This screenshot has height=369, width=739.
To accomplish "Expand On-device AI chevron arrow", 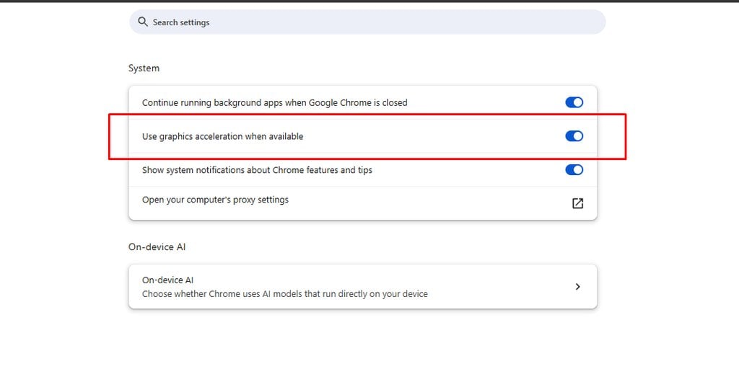I will point(578,286).
